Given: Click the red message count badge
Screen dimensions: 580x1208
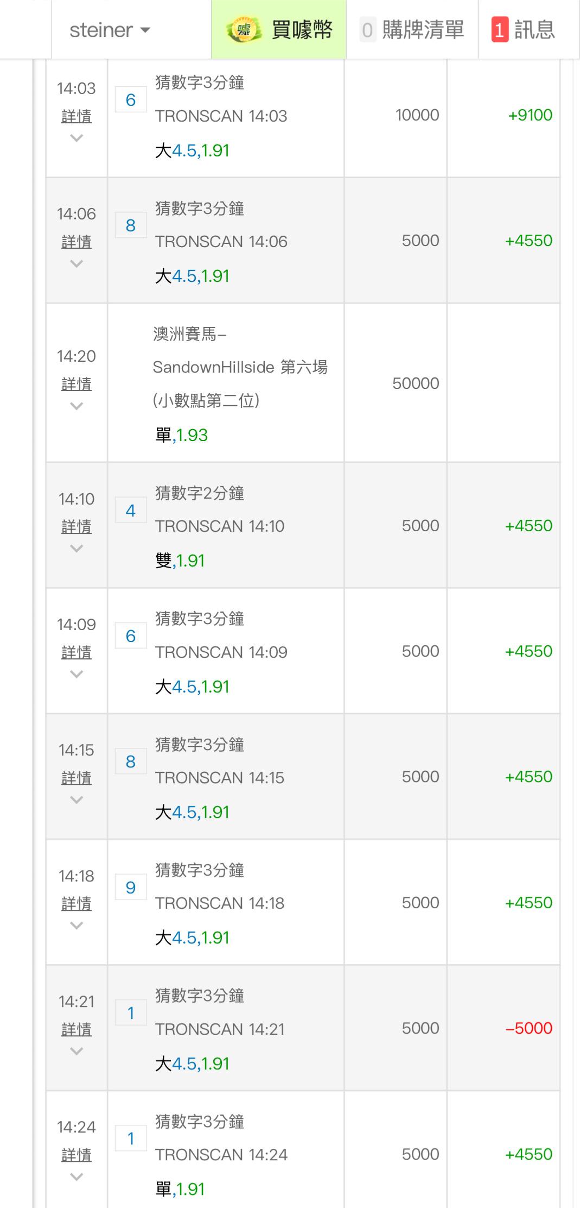Looking at the screenshot, I should 499,30.
